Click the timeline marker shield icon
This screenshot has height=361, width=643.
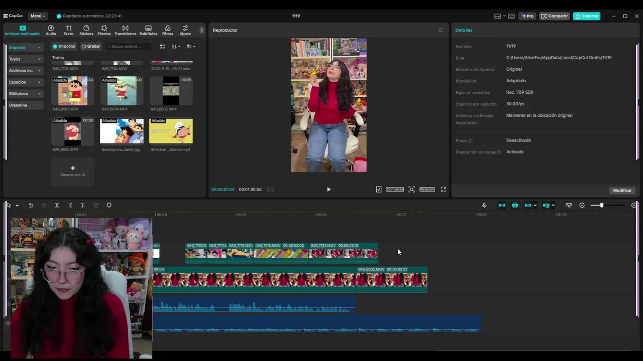coord(109,206)
